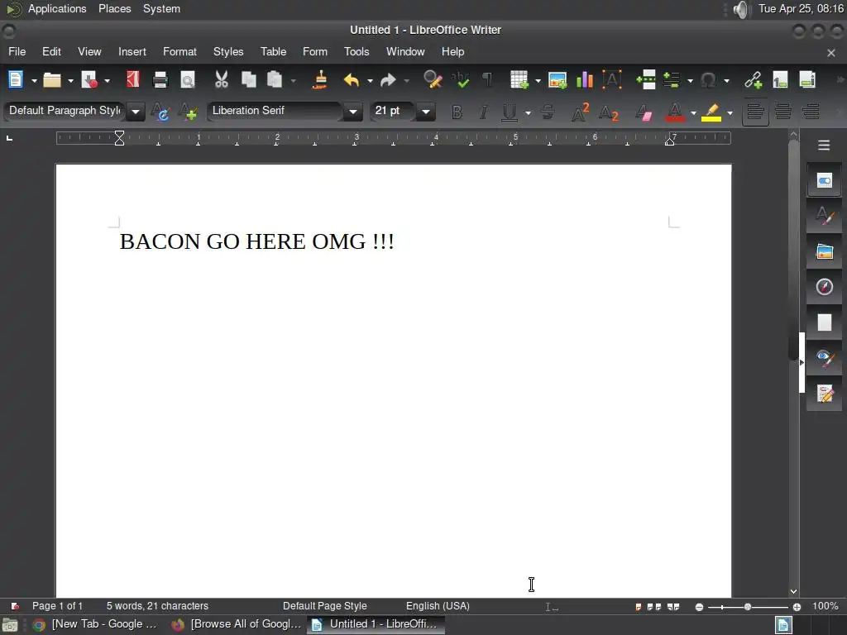This screenshot has height=635, width=847.
Task: Expand the paragraph style dropdown arrow
Action: [136, 112]
